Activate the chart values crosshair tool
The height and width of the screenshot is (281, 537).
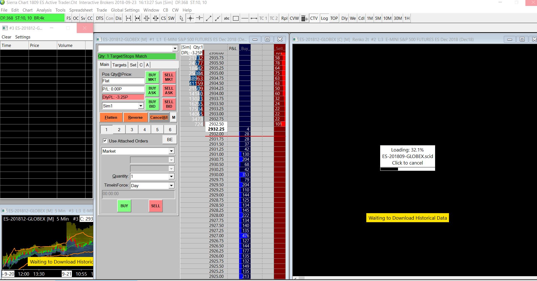pyautogui.click(x=191, y=18)
